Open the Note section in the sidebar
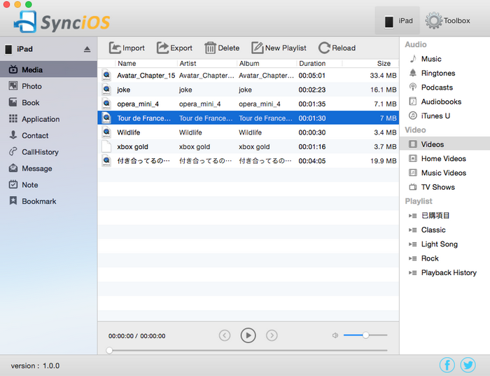Viewport: 490px width, 376px height. point(48,185)
